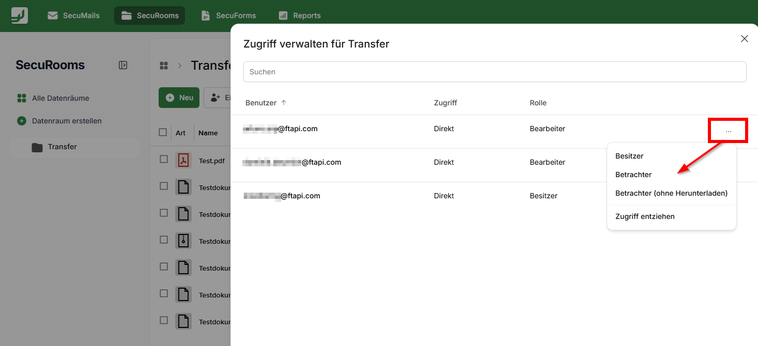Click the breadcrumb grid icon
The image size is (758, 346).
pyautogui.click(x=164, y=66)
